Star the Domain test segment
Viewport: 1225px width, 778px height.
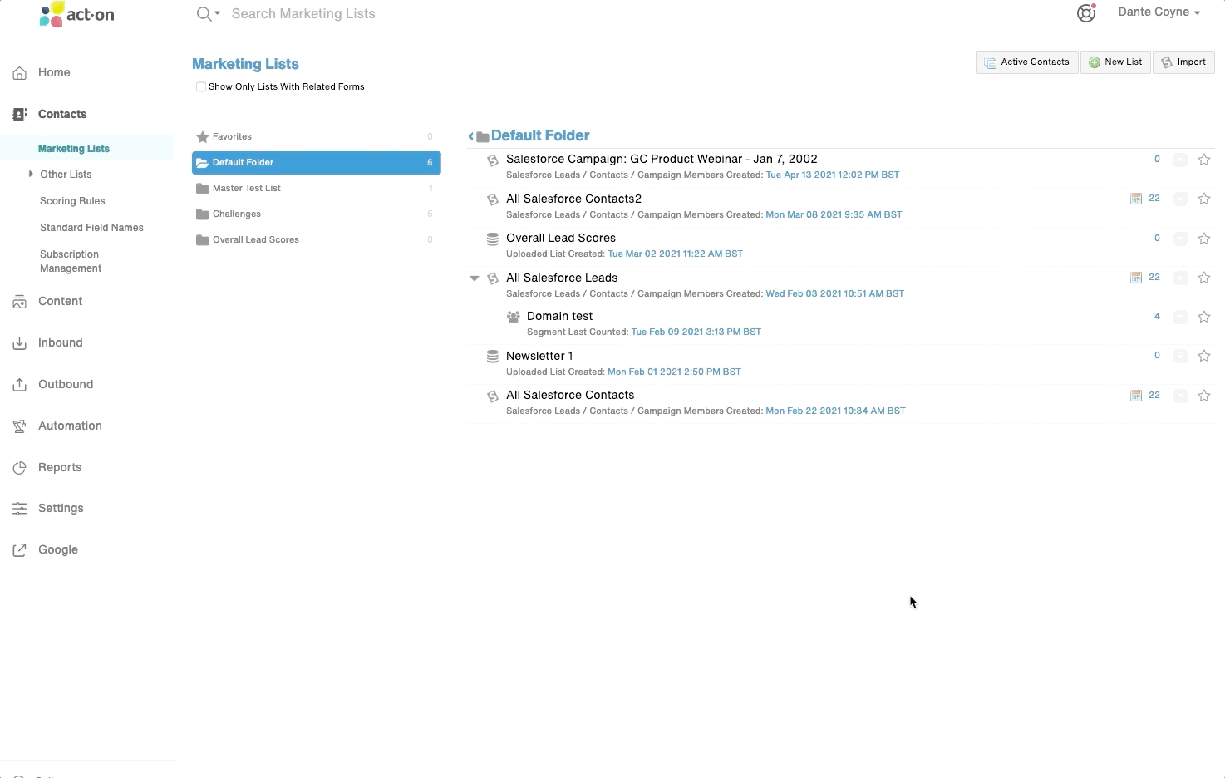[1203, 317]
